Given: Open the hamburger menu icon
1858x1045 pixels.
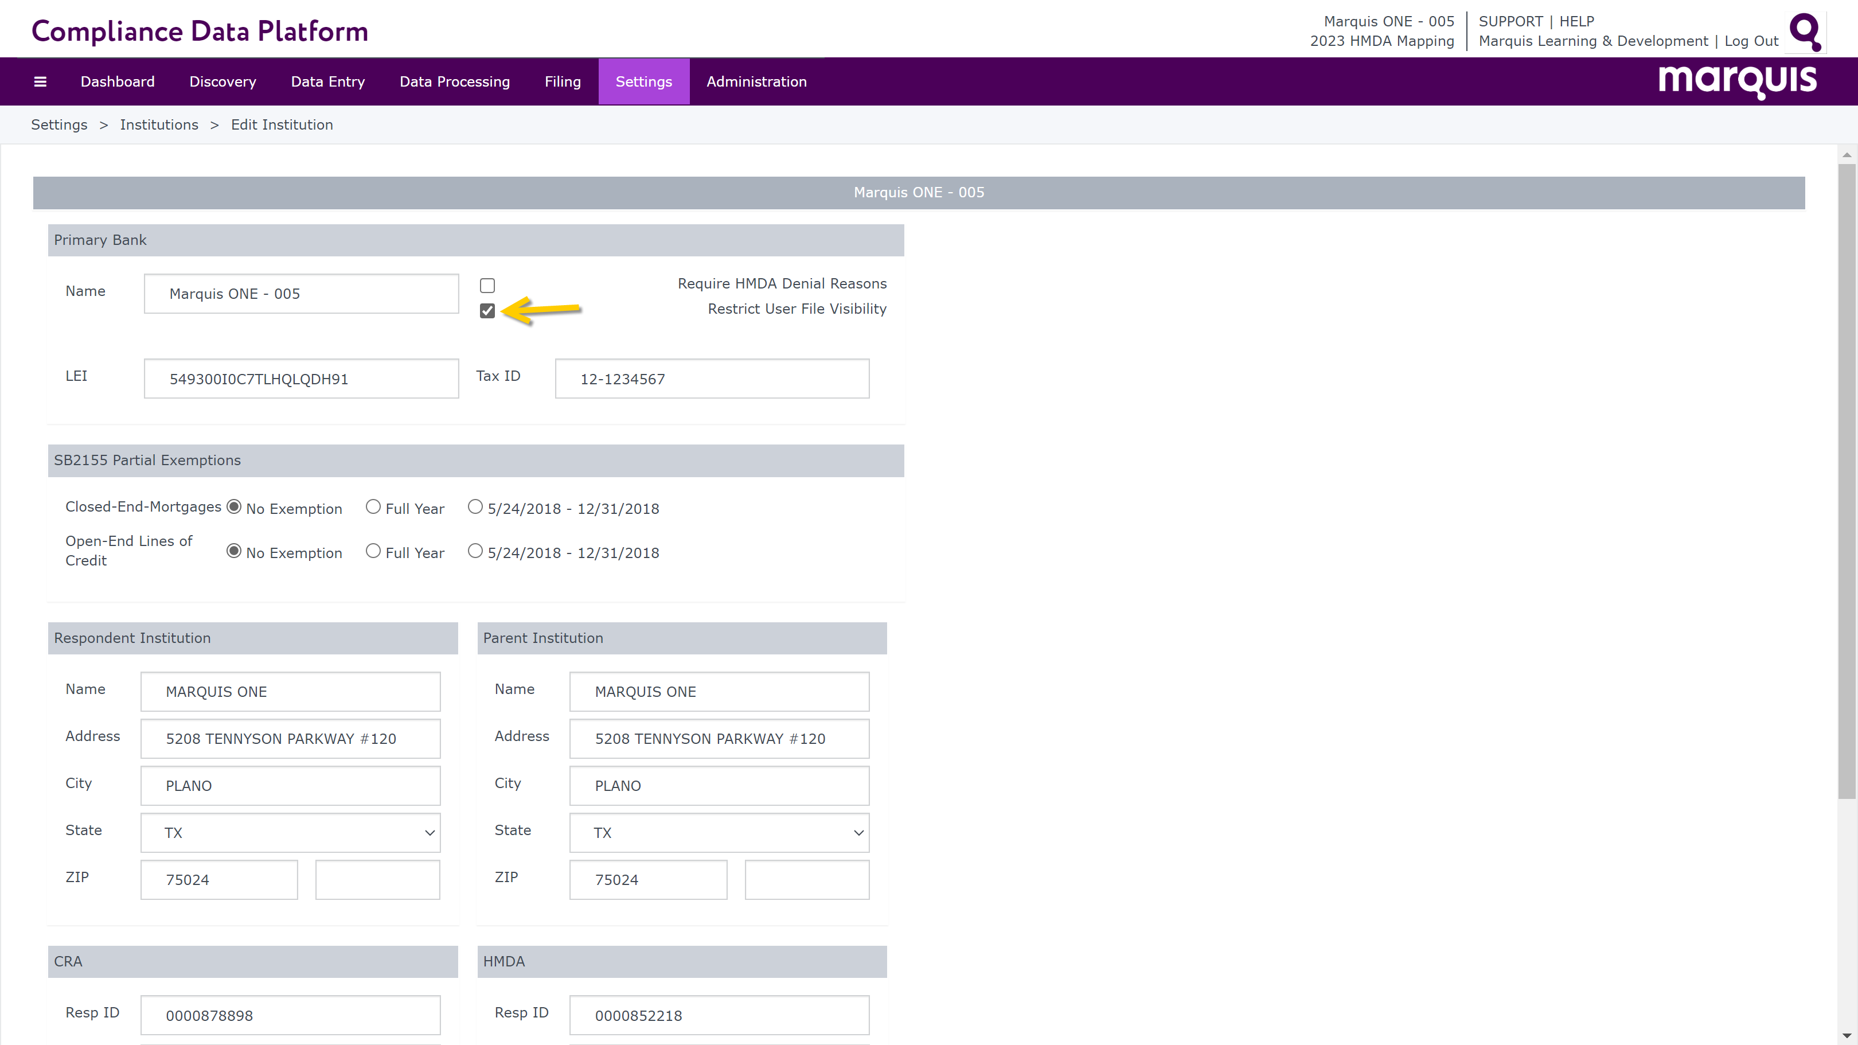Looking at the screenshot, I should 40,81.
